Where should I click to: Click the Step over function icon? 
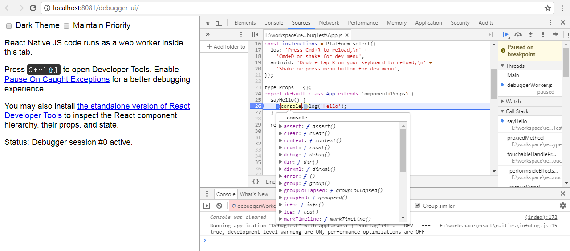[518, 34]
